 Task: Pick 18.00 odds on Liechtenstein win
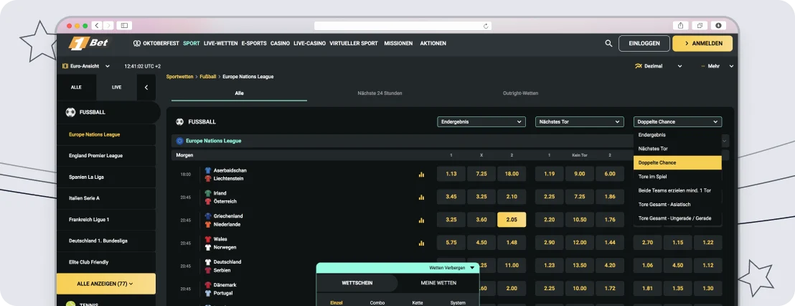point(512,174)
